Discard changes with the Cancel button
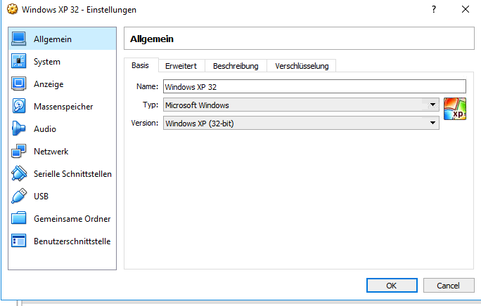 click(x=449, y=286)
